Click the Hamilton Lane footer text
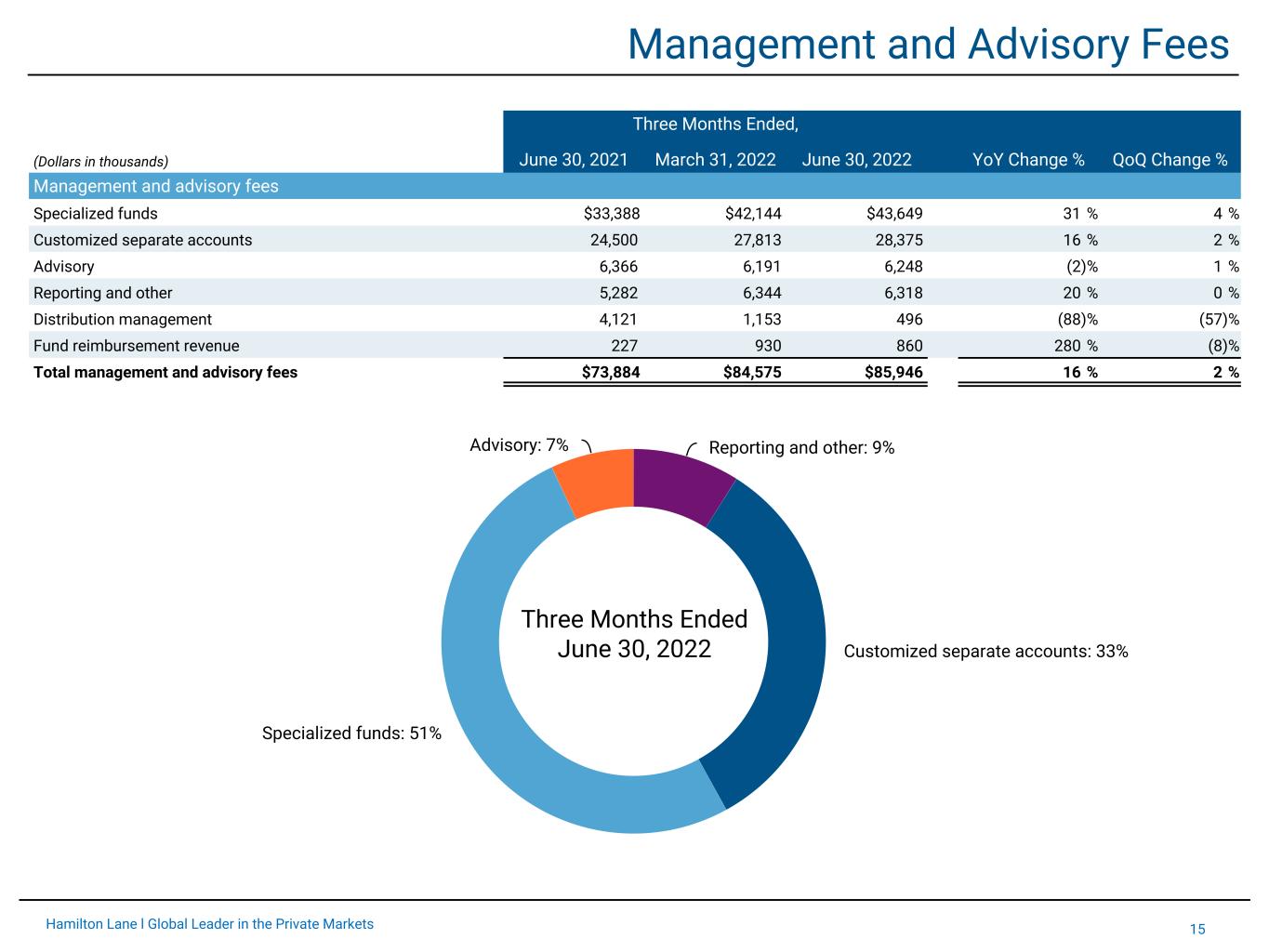Image resolution: width=1269 pixels, height=952 pixels. (210, 924)
